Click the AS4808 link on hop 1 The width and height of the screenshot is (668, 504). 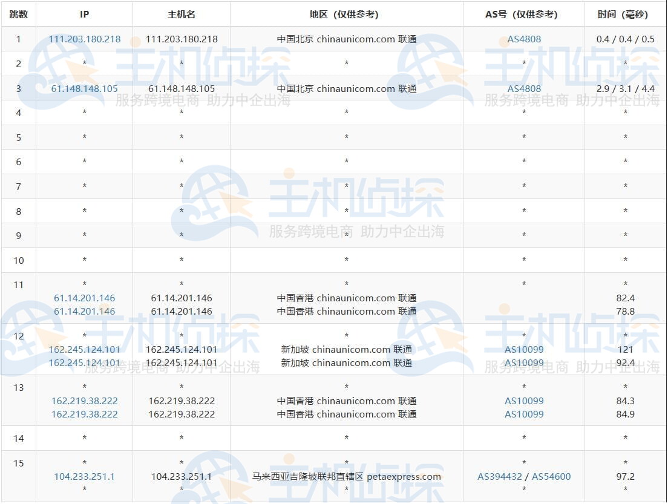(x=523, y=39)
